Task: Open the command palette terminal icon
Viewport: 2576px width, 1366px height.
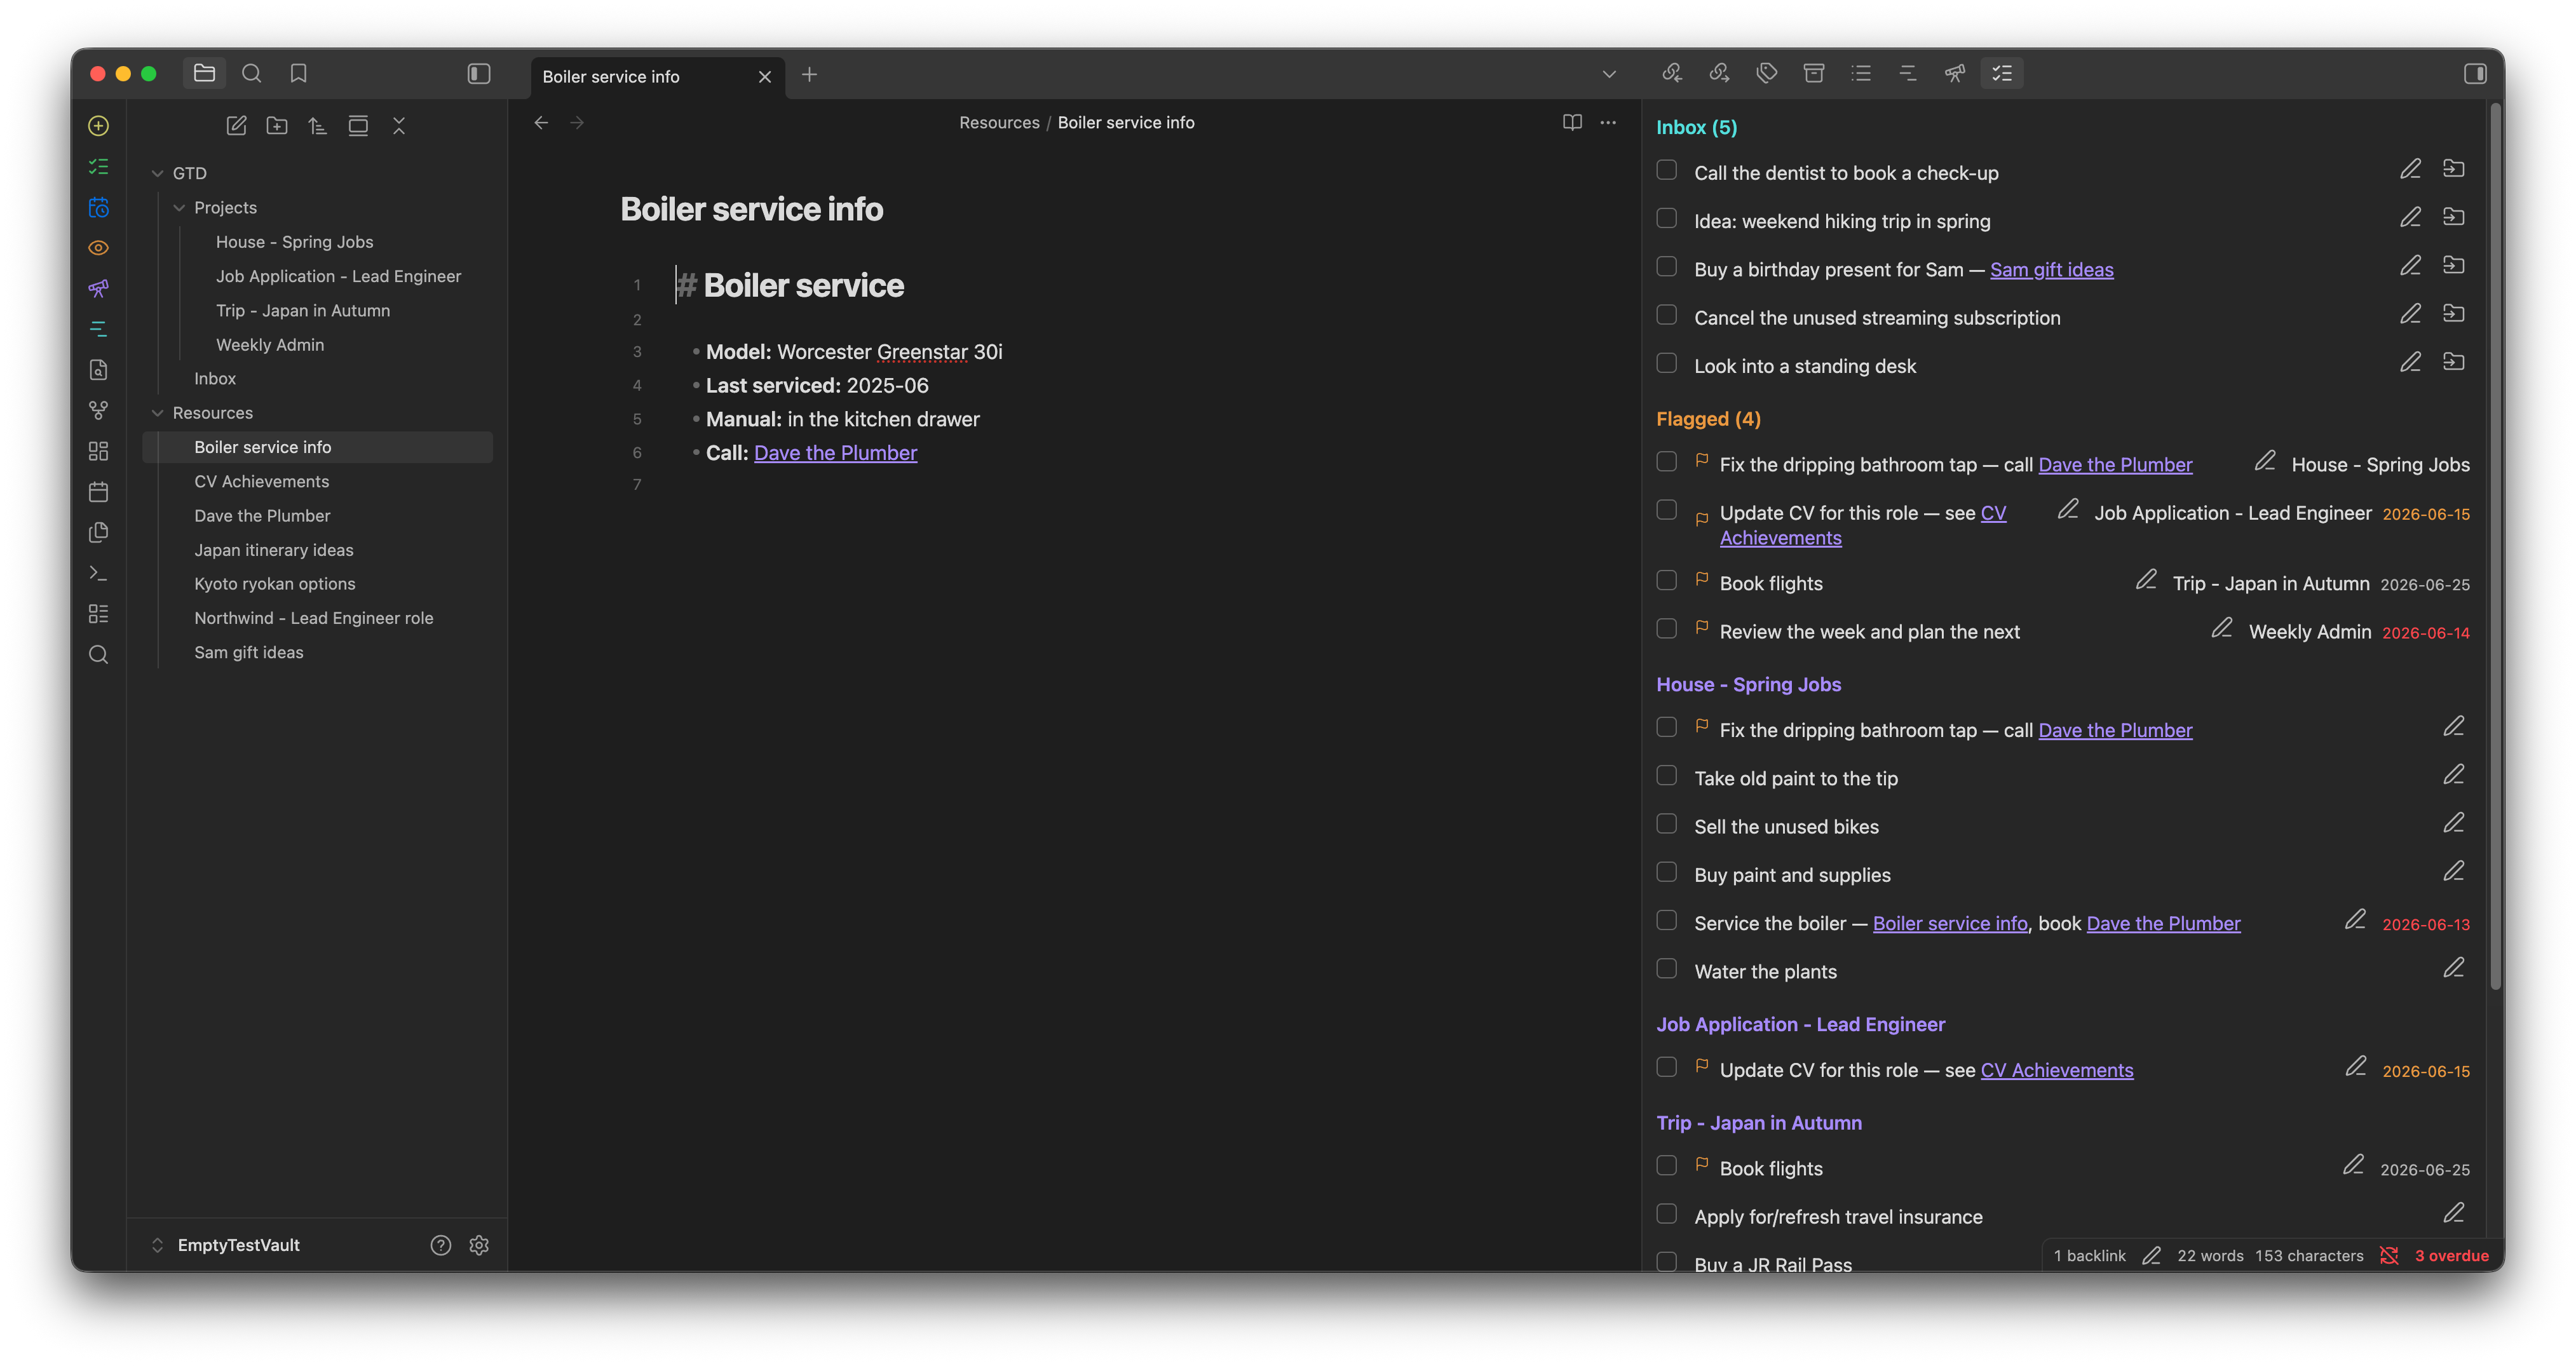Action: (x=98, y=573)
